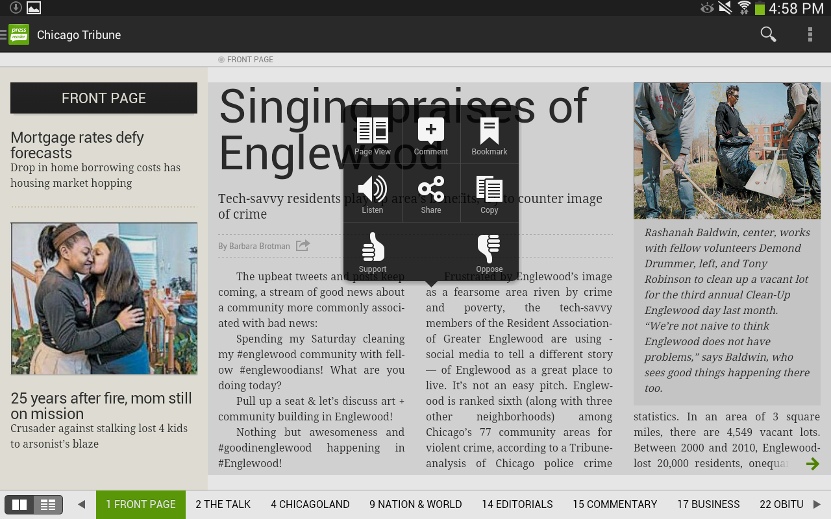This screenshot has height=519, width=831.
Task: Open the mother and daughter hugging photo
Action: click(x=104, y=298)
